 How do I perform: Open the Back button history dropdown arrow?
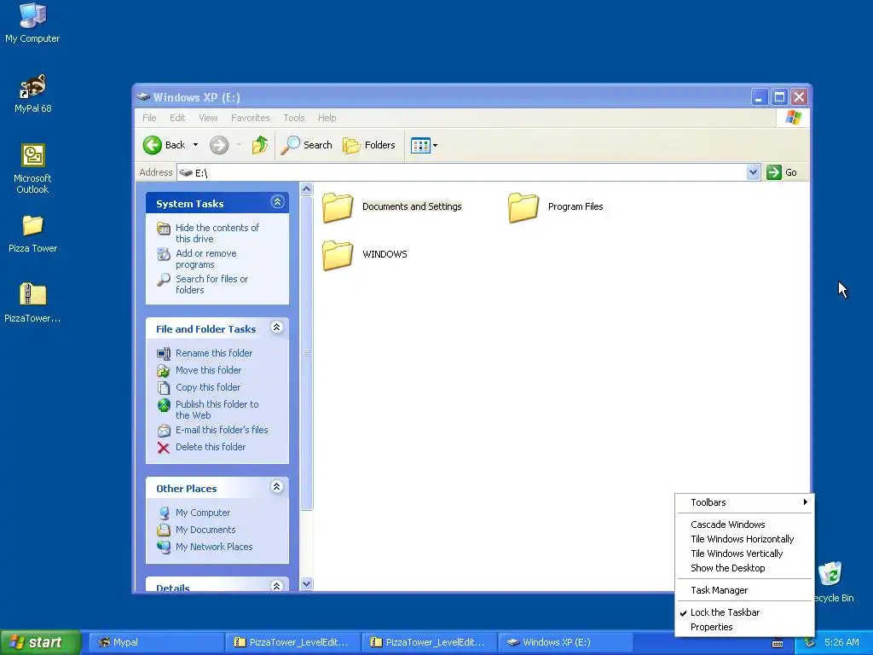[x=195, y=145]
